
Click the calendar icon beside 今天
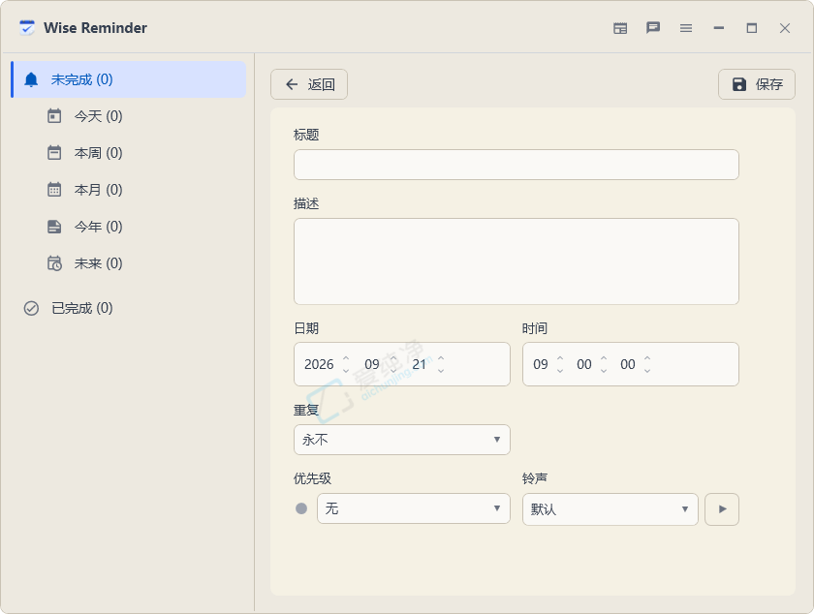pos(54,116)
